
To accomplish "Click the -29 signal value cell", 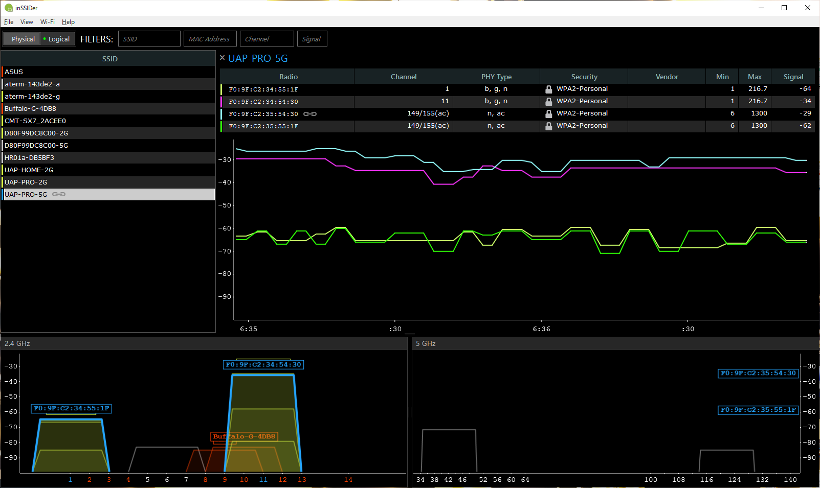I will (793, 113).
